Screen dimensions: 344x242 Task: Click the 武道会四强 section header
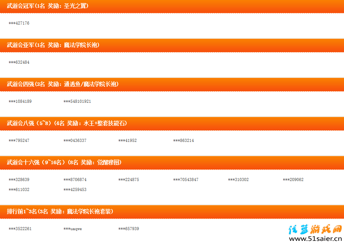pos(63,84)
